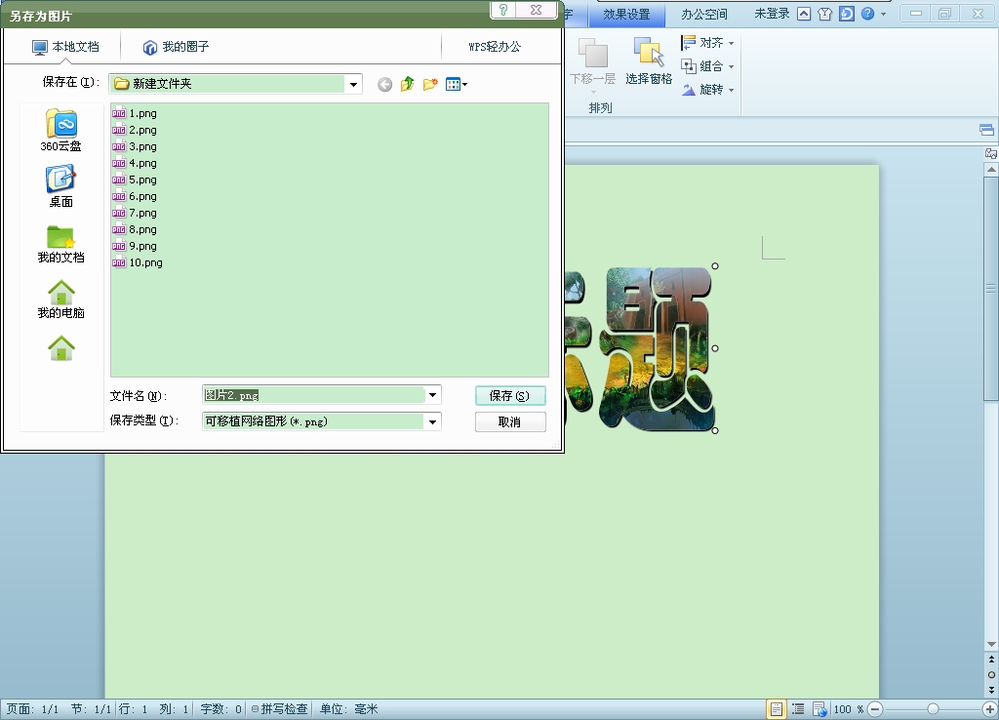The height and width of the screenshot is (720, 999).
Task: Click the next page double-arrow
Action: [x=991, y=690]
